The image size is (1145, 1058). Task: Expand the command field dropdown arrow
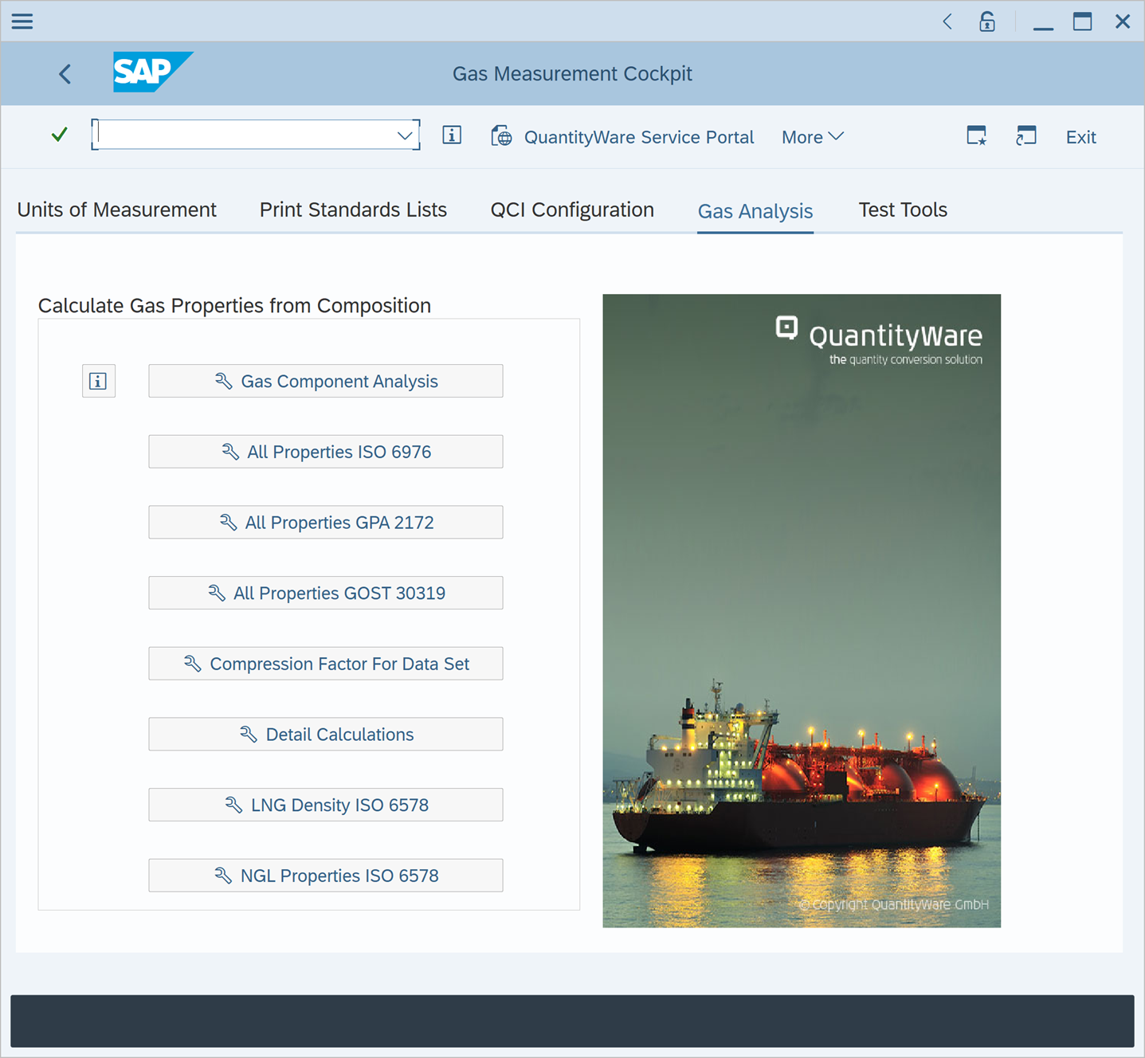coord(405,135)
